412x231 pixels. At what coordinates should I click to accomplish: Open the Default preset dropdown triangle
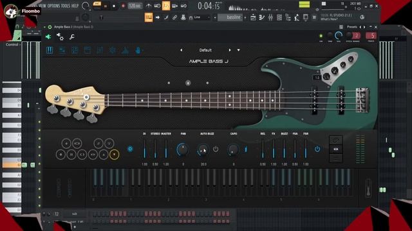(239, 50)
